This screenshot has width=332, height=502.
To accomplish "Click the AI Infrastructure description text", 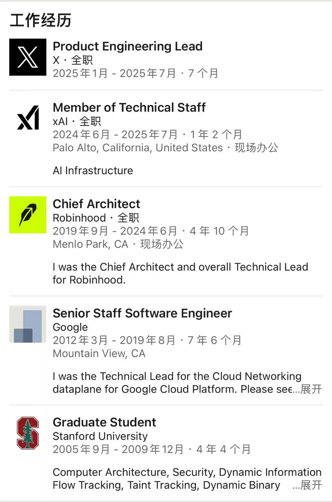I will point(93,171).
